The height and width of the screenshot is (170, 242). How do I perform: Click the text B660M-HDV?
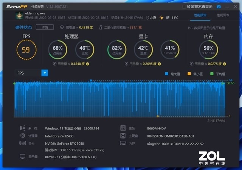click(157, 128)
